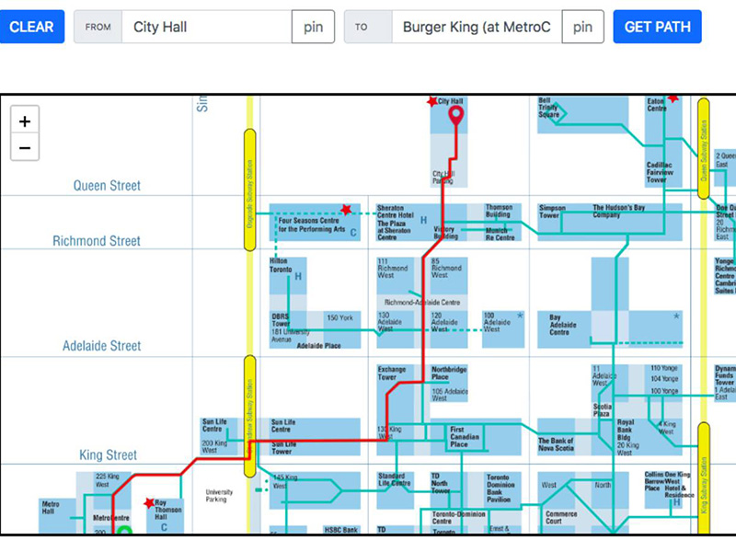Viewport: 736px width, 552px height.
Task: Click the red star at Roy Thomson Hall
Action: pyautogui.click(x=147, y=502)
